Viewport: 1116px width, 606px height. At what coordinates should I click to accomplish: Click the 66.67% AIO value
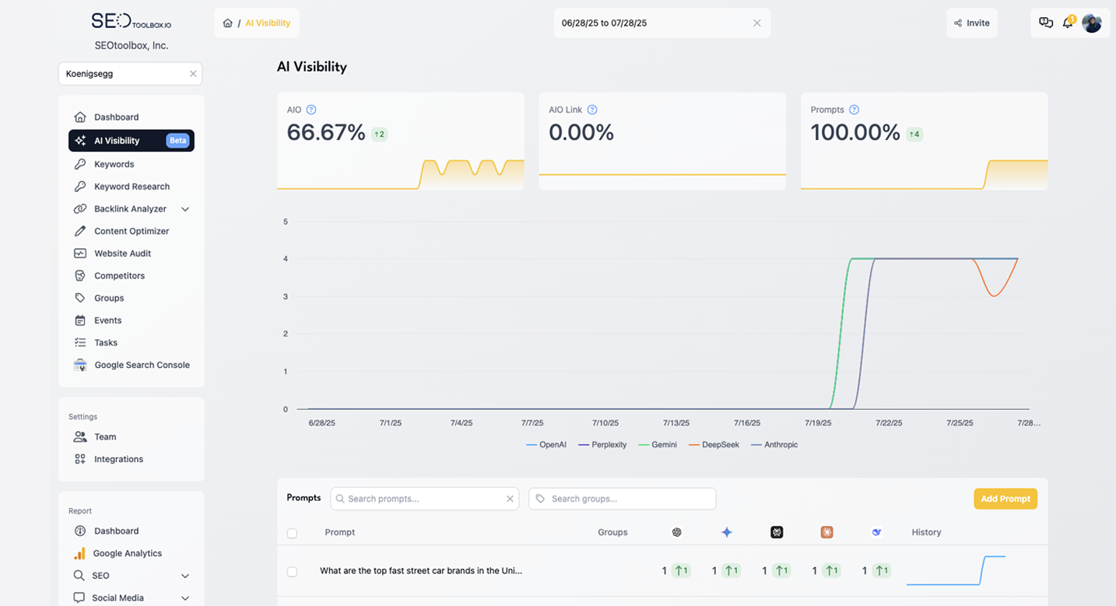coord(326,132)
